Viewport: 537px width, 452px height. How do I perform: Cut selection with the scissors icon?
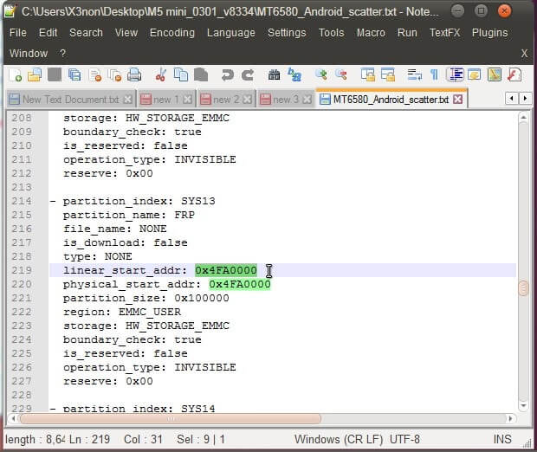click(x=160, y=74)
